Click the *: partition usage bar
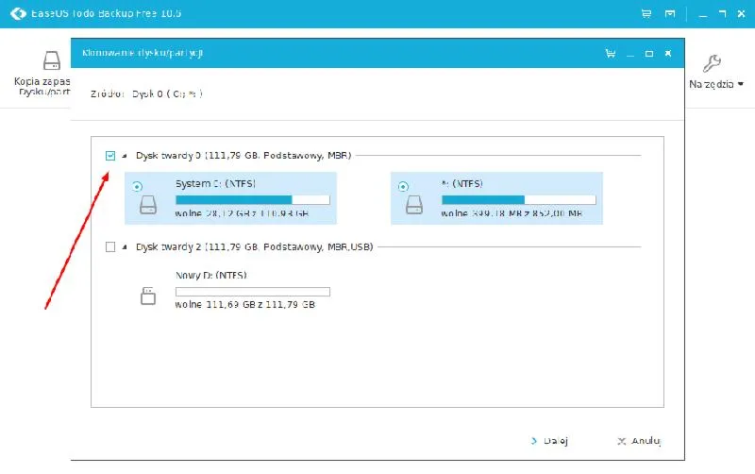755x474 pixels. click(x=518, y=200)
